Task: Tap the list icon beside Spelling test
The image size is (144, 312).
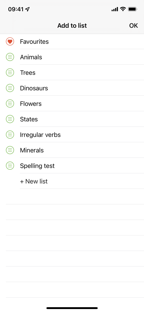Action: (x=10, y=166)
